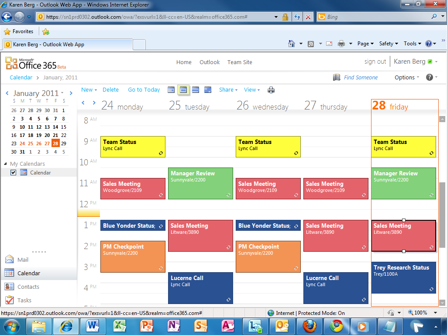The width and height of the screenshot is (447, 335).
Task: Switch to the Day view icon
Action: 171,90
